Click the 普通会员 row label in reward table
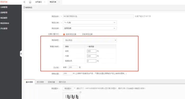Image resolution: width=185 pixels, height=99 pixels. (x=68, y=61)
